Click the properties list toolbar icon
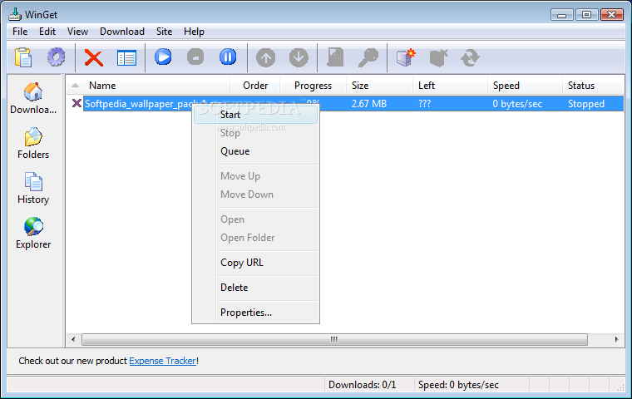Viewport: 632px width, 399px height. click(126, 58)
